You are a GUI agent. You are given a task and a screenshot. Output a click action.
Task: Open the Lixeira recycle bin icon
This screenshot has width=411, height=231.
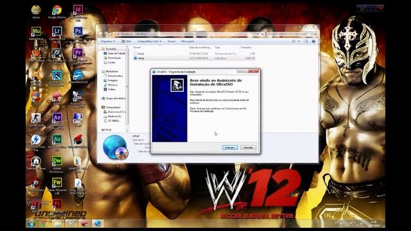[36, 12]
